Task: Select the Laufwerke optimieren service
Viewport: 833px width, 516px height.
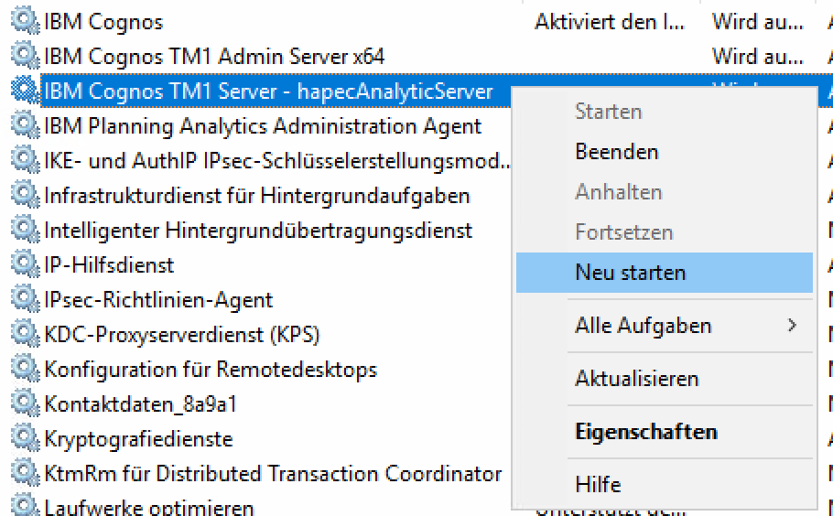Action: [x=149, y=507]
